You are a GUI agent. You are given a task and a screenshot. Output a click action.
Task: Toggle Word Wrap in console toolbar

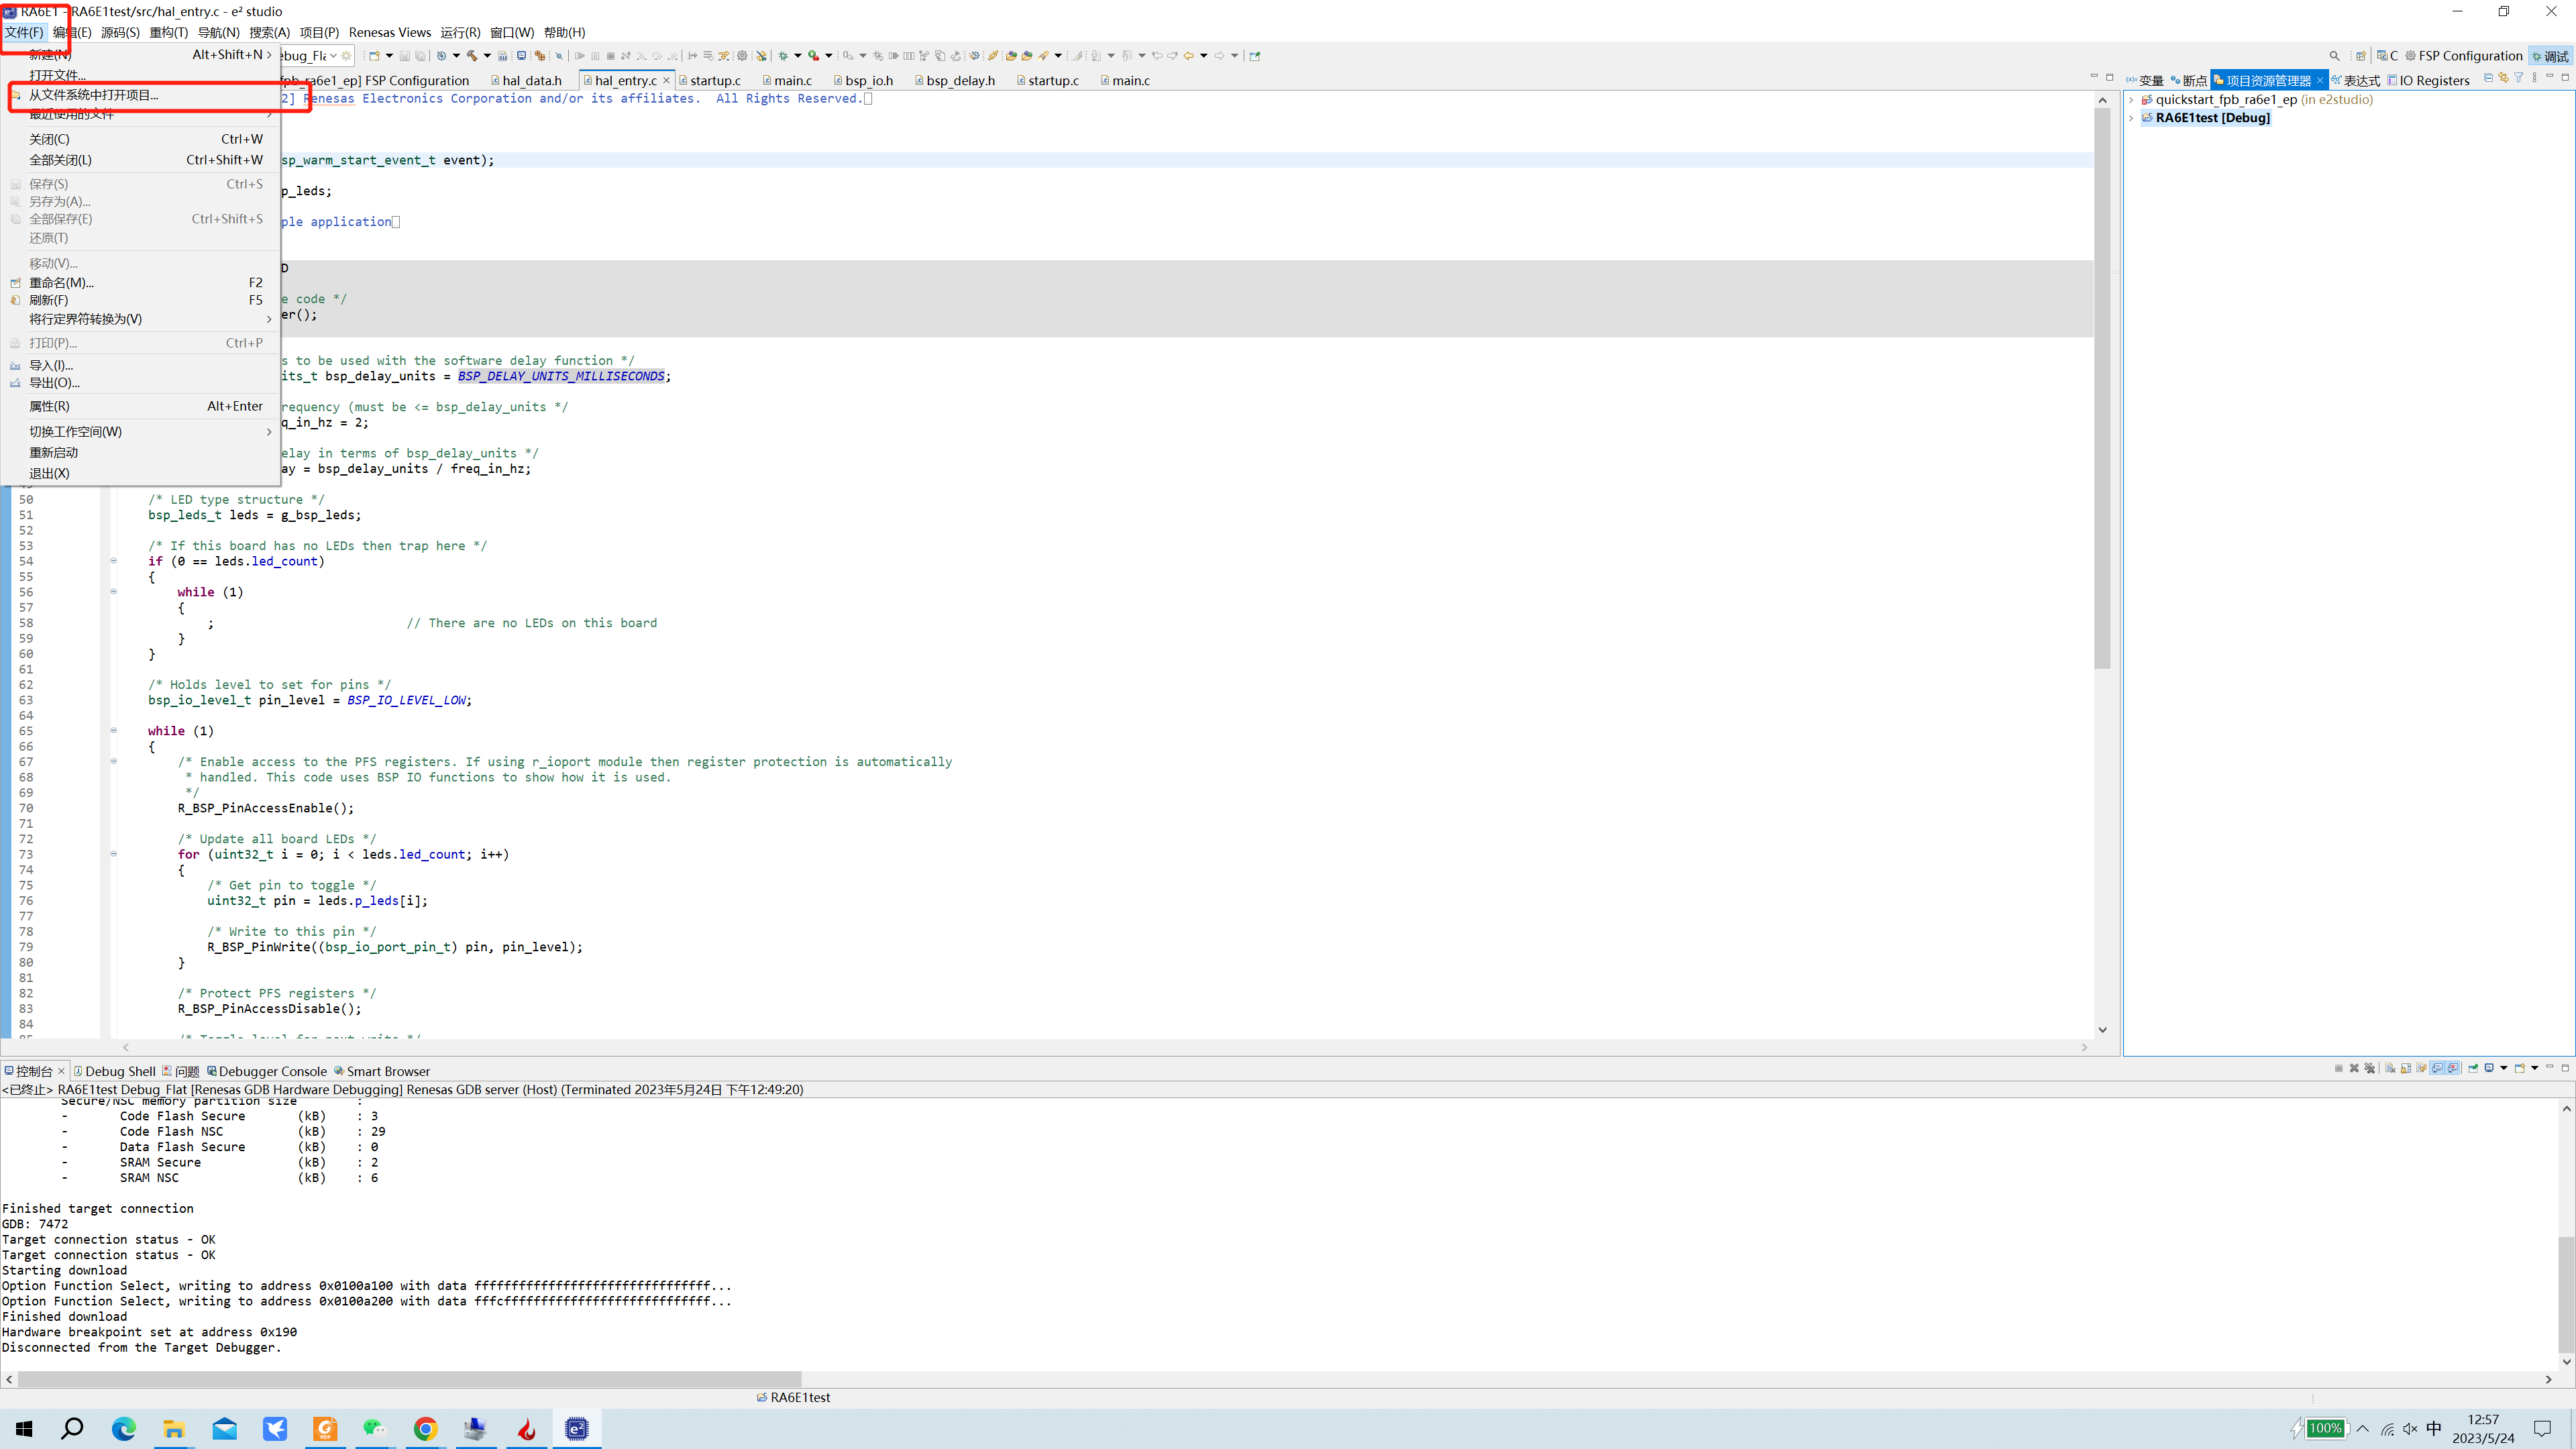[x=2421, y=1068]
